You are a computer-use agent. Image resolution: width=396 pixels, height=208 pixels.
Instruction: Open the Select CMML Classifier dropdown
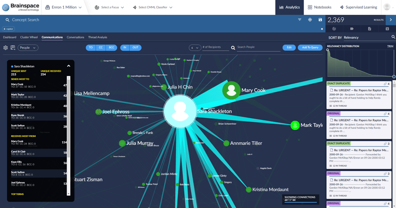[x=153, y=7]
